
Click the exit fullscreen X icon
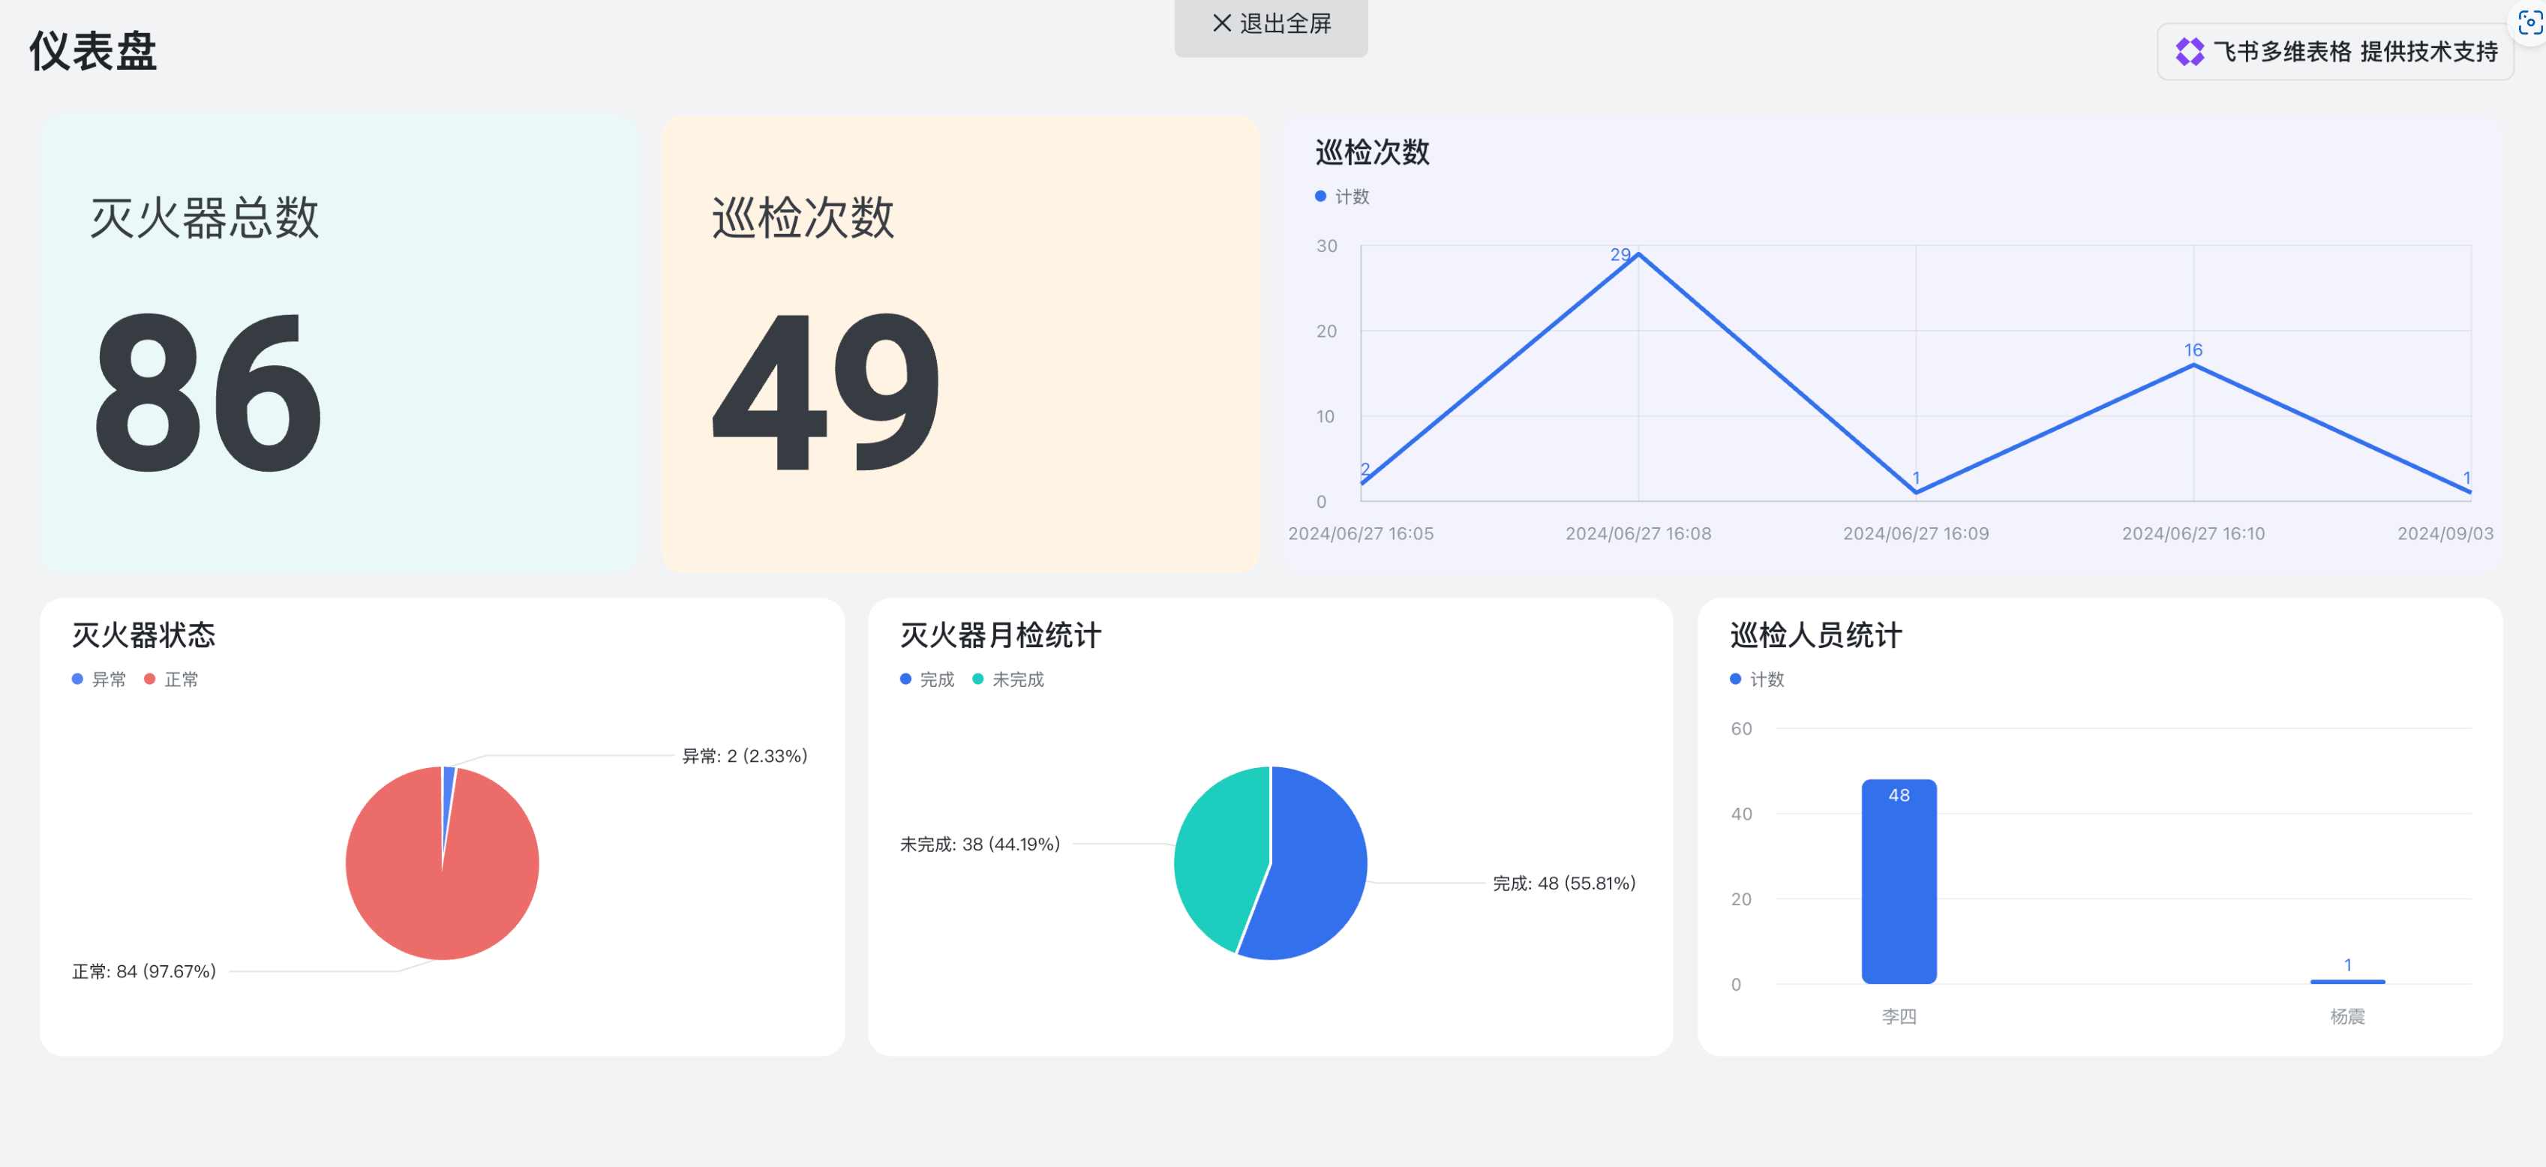click(1221, 22)
